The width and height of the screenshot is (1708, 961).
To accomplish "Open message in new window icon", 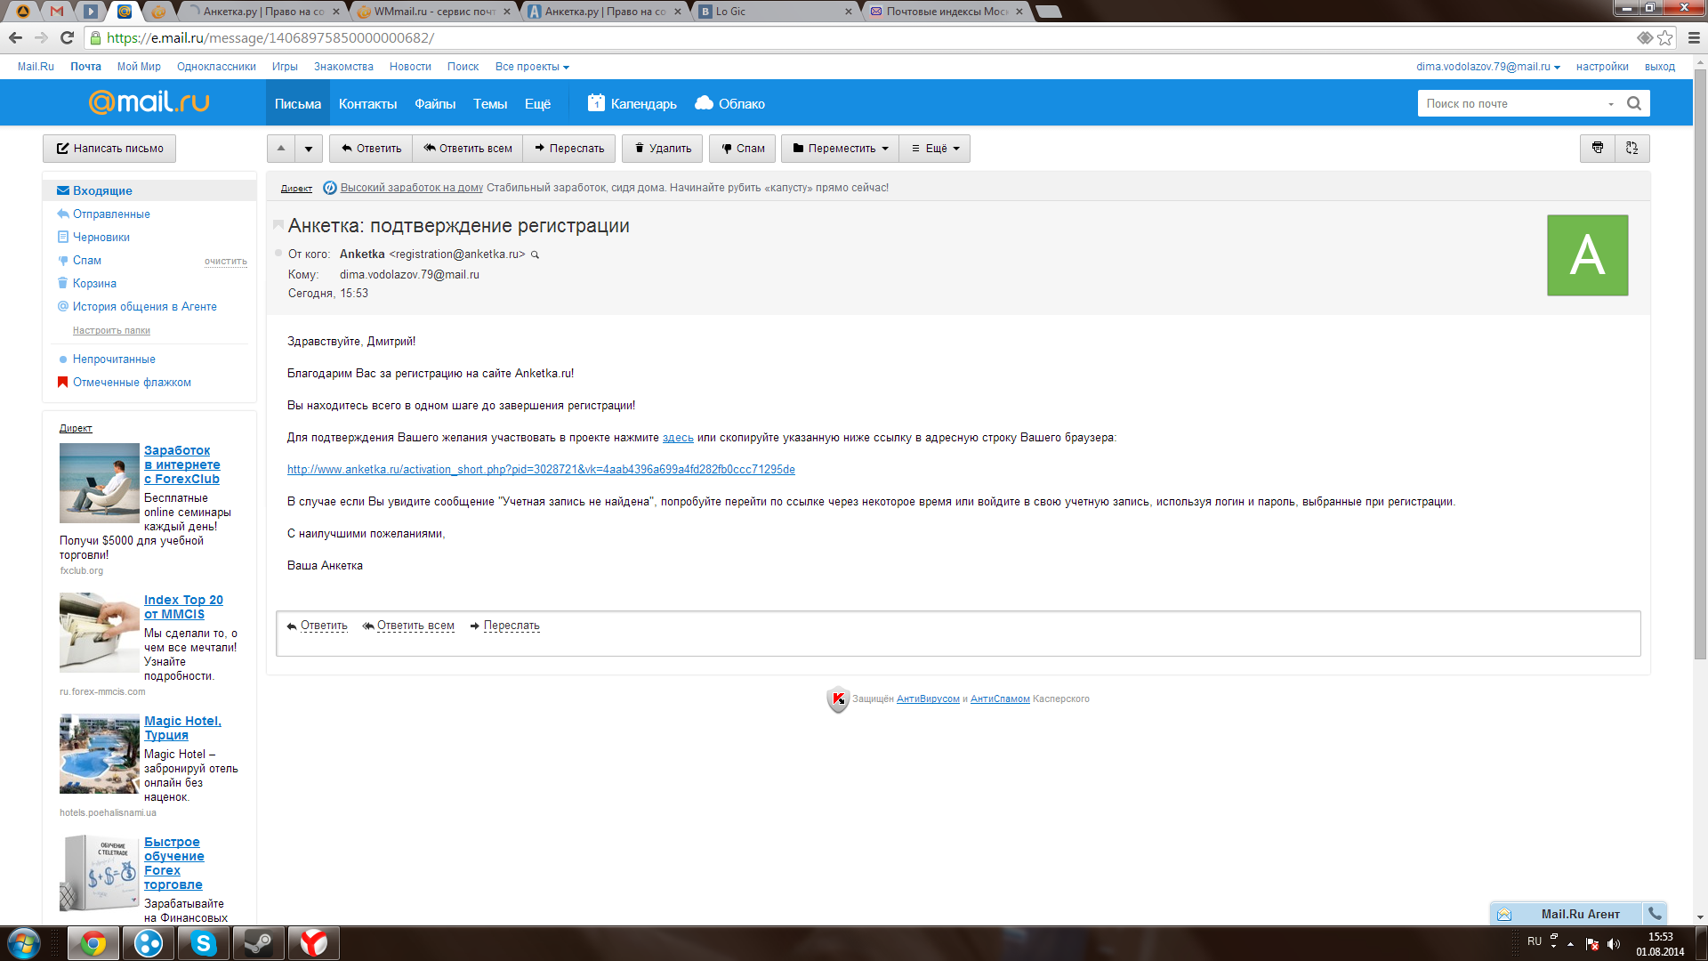I will [1632, 148].
